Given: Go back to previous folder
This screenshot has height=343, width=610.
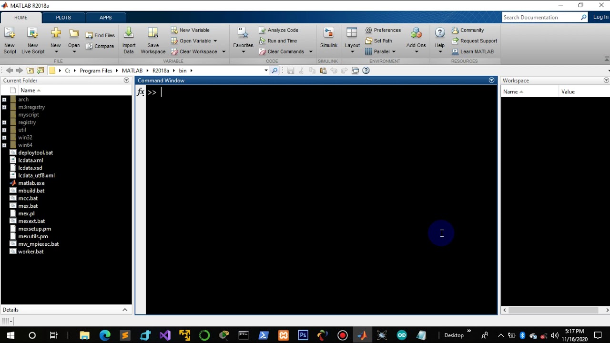Looking at the screenshot, I should point(9,71).
